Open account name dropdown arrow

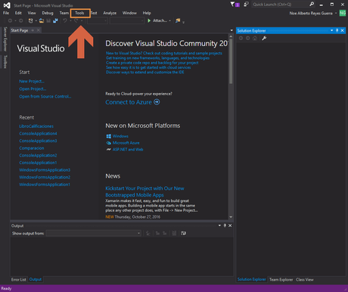[x=336, y=13]
